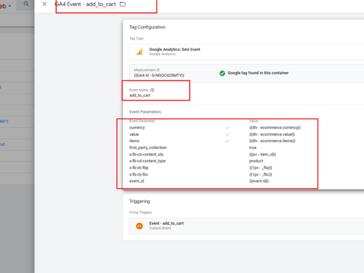Click the {{dlv - ecommerce.value}} value
The image size is (364, 273).
[x=272, y=134]
